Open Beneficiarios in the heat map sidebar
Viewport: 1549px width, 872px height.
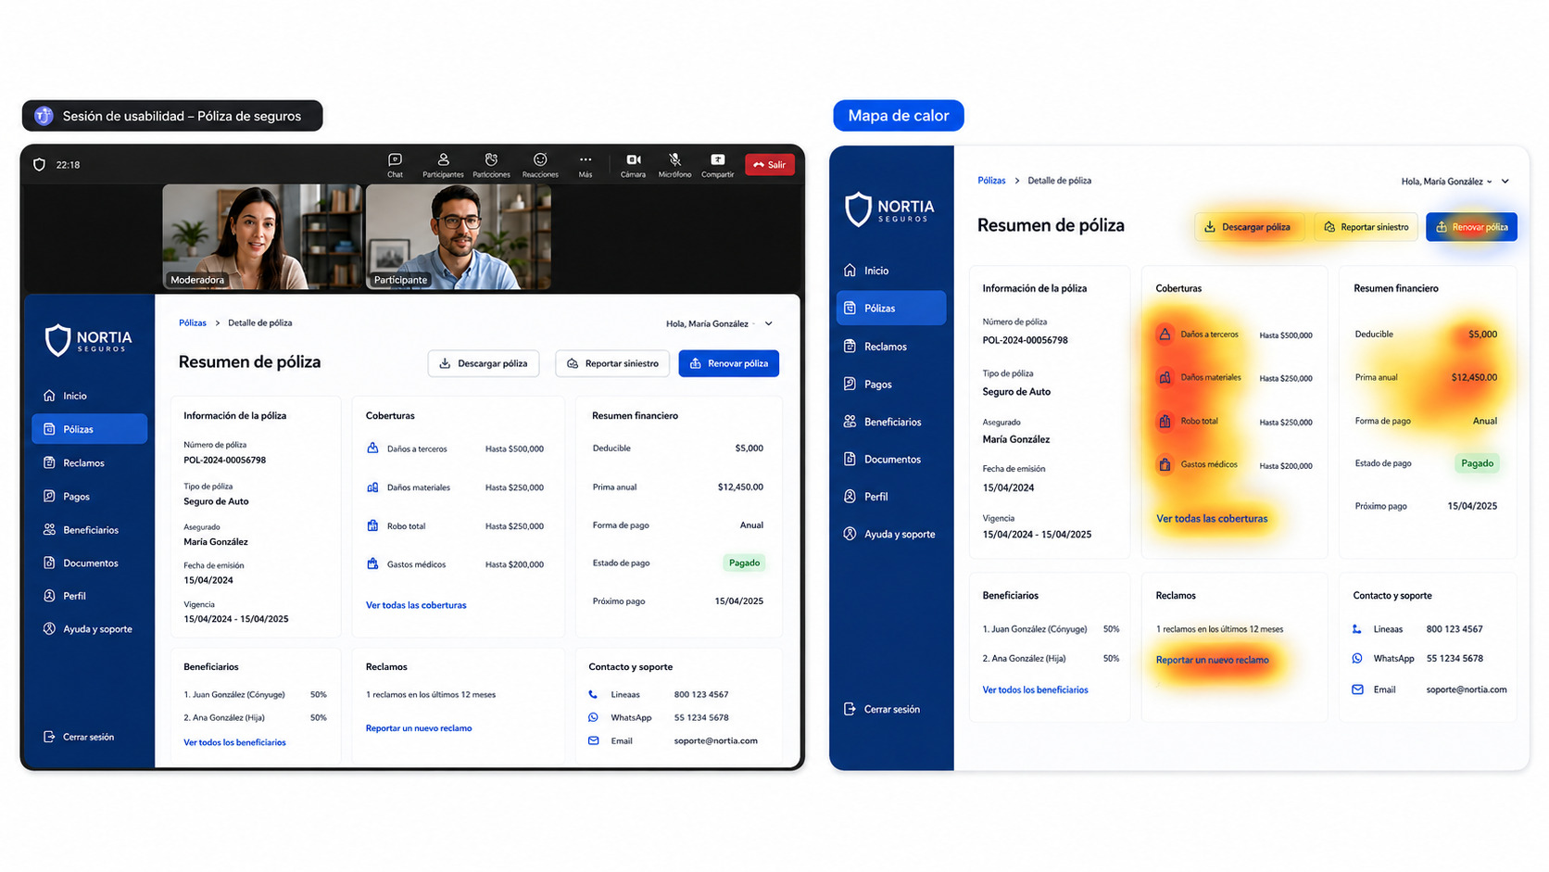[891, 422]
